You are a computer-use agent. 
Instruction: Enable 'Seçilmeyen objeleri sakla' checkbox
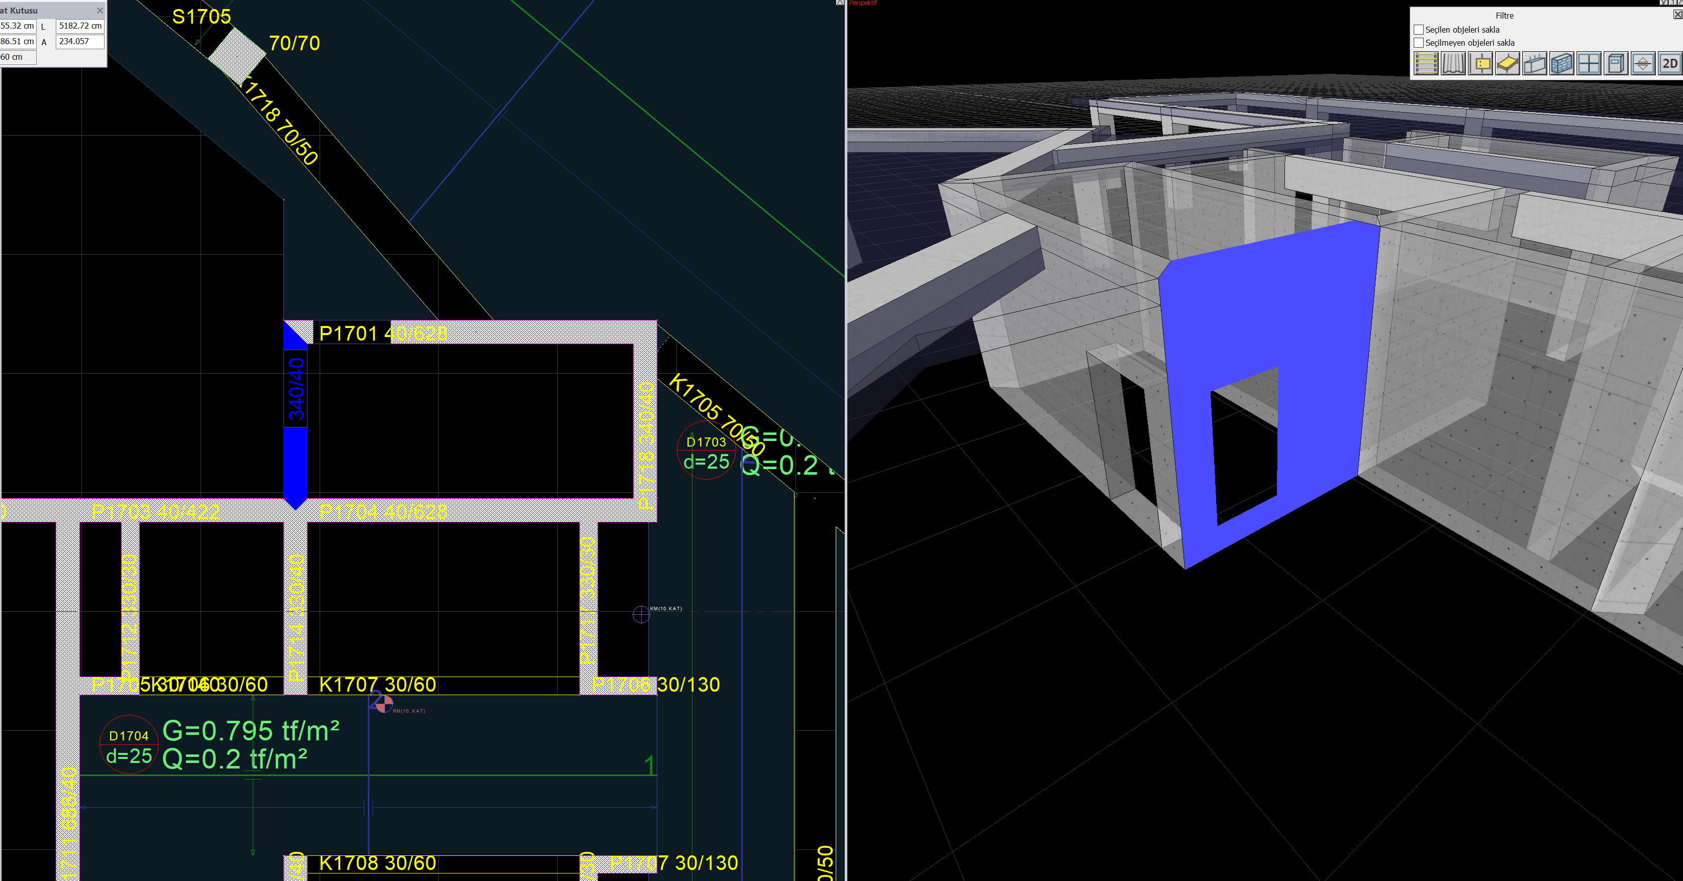pyautogui.click(x=1418, y=43)
